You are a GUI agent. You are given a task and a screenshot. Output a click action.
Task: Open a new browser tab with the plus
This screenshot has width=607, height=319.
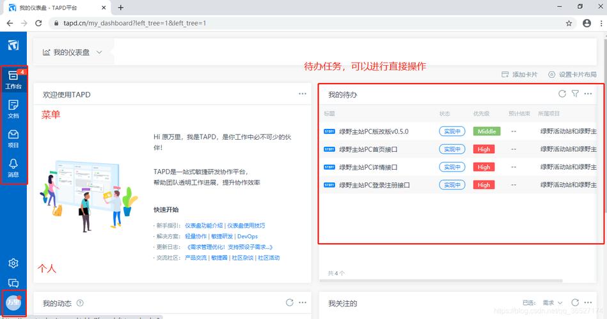121,8
